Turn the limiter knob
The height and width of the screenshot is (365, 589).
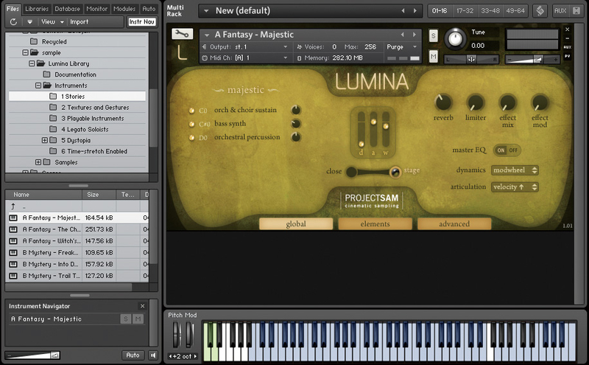coord(476,102)
